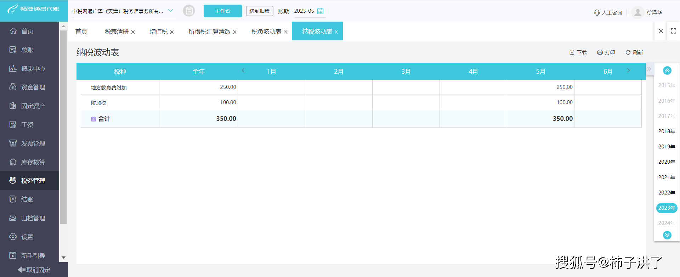
Task: Switch to the 税负波动表 tab
Action: point(266,32)
